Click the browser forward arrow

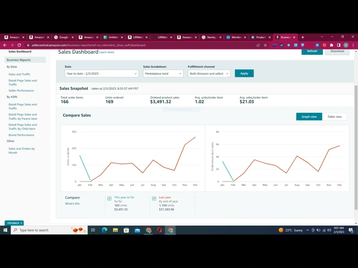[x=12, y=45]
